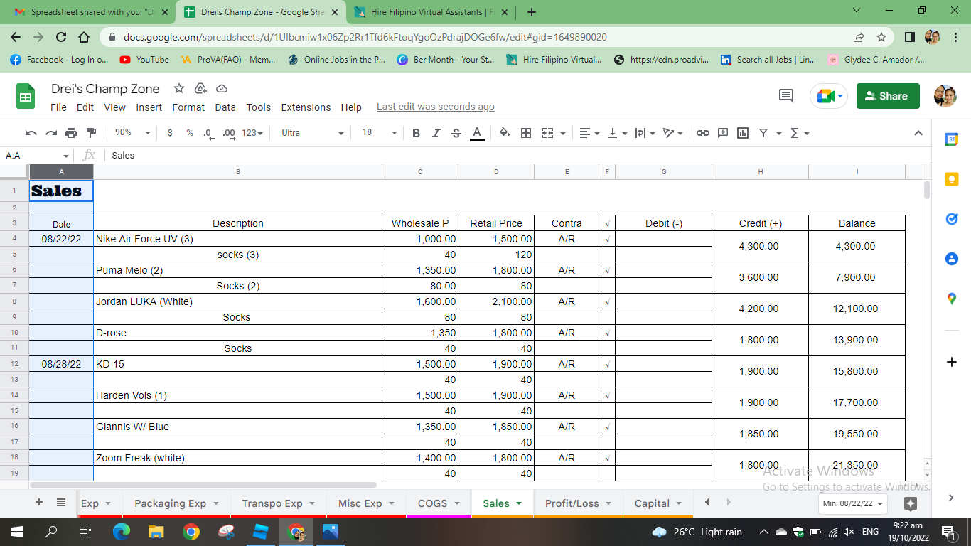Increase decimal places
The height and width of the screenshot is (546, 971).
point(229,133)
